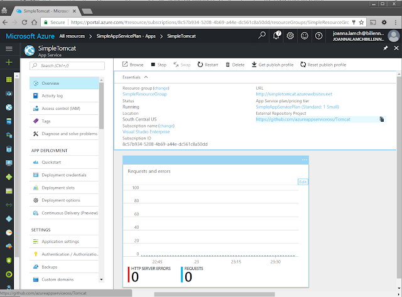Click the resource menu scroll down arrow
The width and height of the screenshot is (402, 297).
(102, 279)
